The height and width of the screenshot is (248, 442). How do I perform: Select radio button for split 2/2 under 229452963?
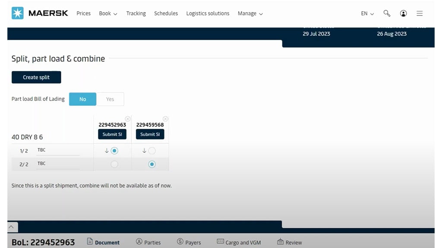[x=114, y=164]
